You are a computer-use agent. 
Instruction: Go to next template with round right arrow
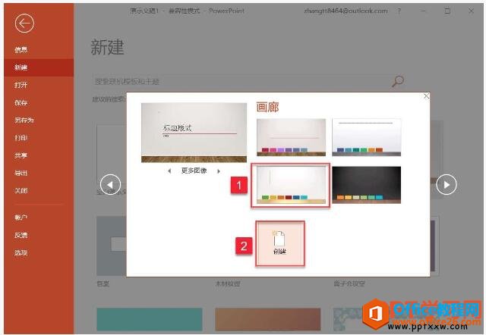447,184
